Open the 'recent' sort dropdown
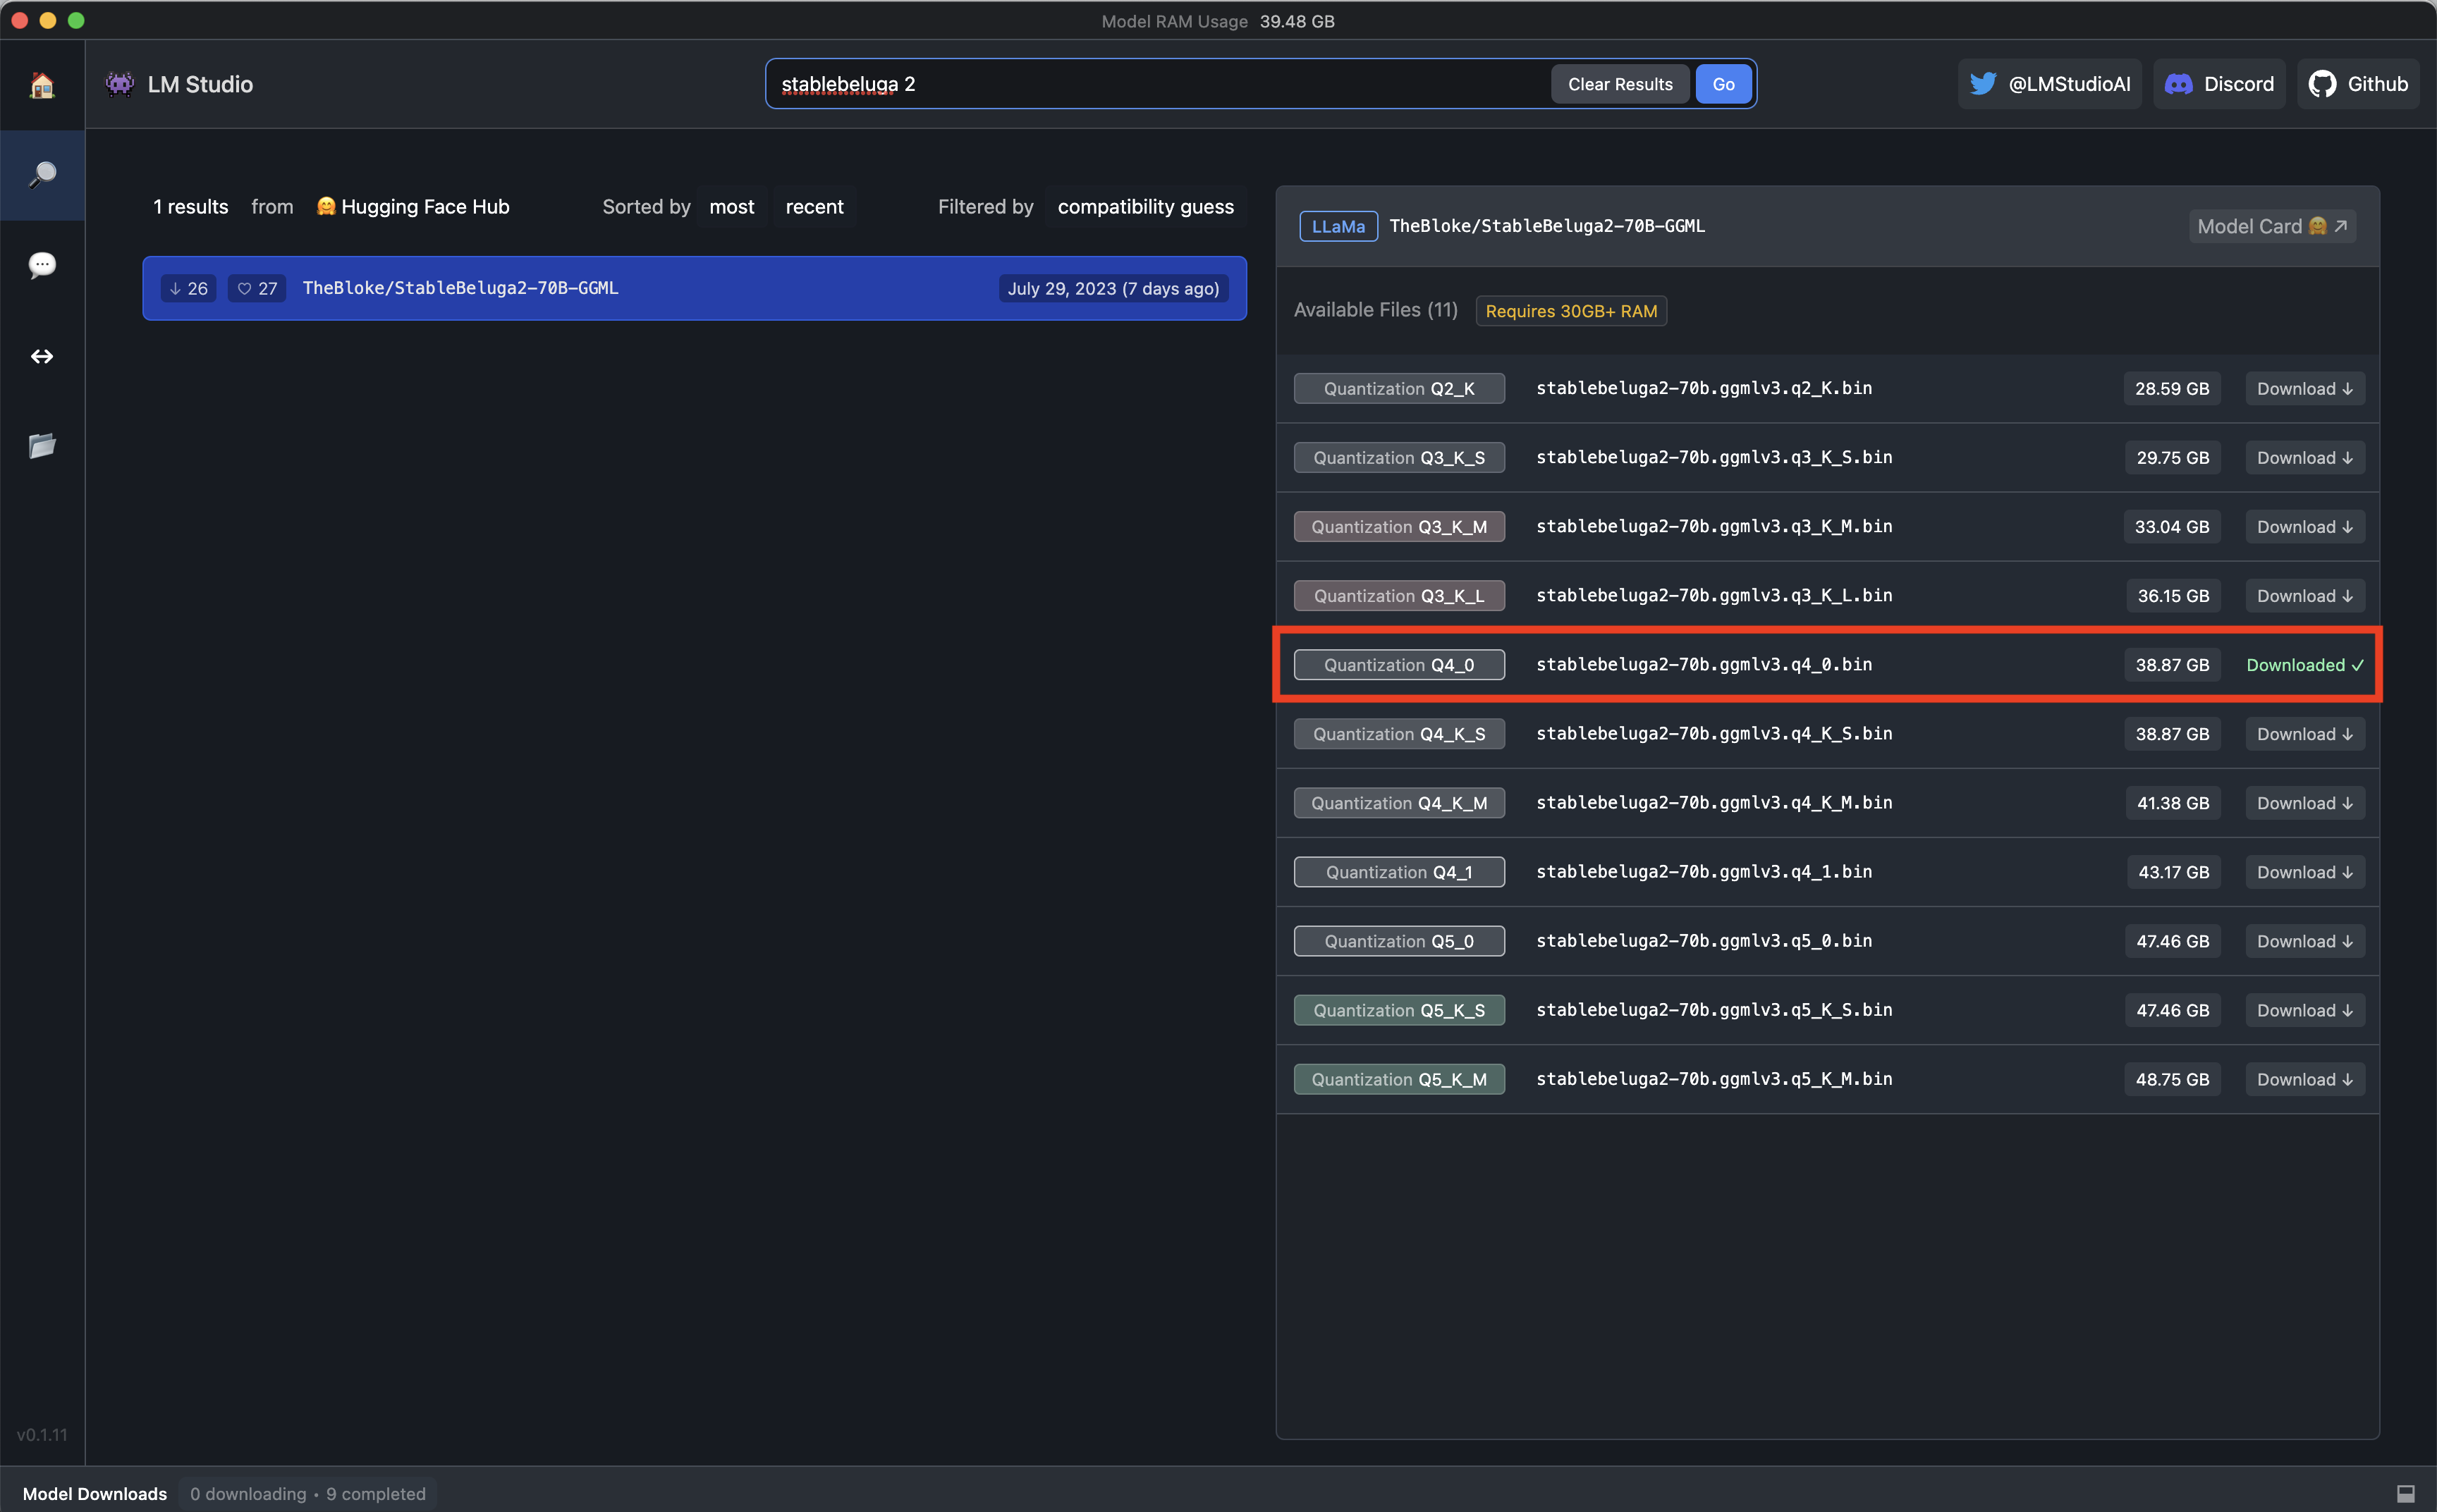Viewport: 2437px width, 1512px height. point(814,207)
